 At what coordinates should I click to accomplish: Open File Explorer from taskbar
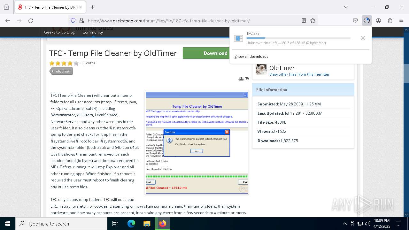(x=147, y=224)
